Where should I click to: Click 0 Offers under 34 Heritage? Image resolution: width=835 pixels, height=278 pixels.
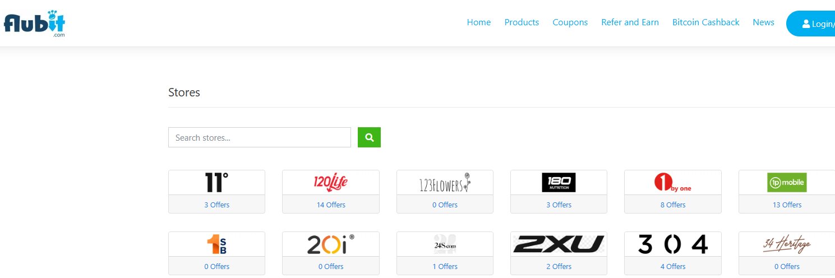point(787,266)
